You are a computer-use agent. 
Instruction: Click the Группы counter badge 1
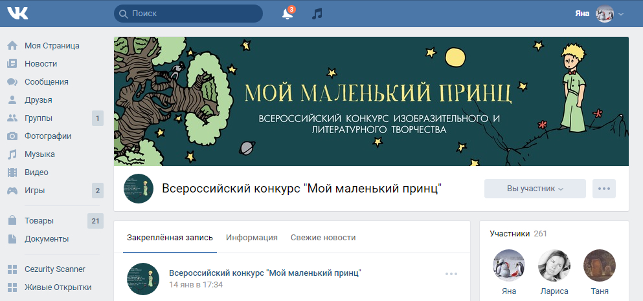click(x=98, y=119)
